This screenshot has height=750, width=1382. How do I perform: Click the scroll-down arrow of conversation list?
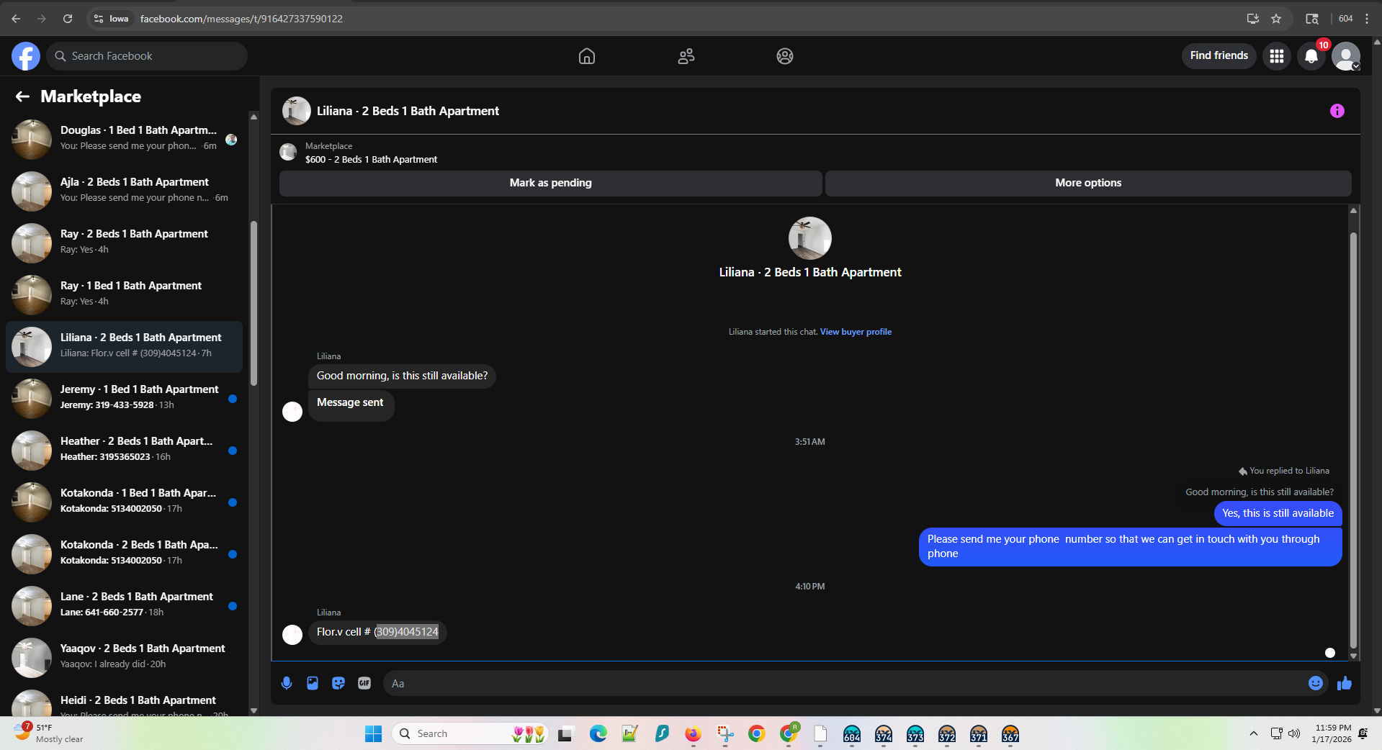253,710
